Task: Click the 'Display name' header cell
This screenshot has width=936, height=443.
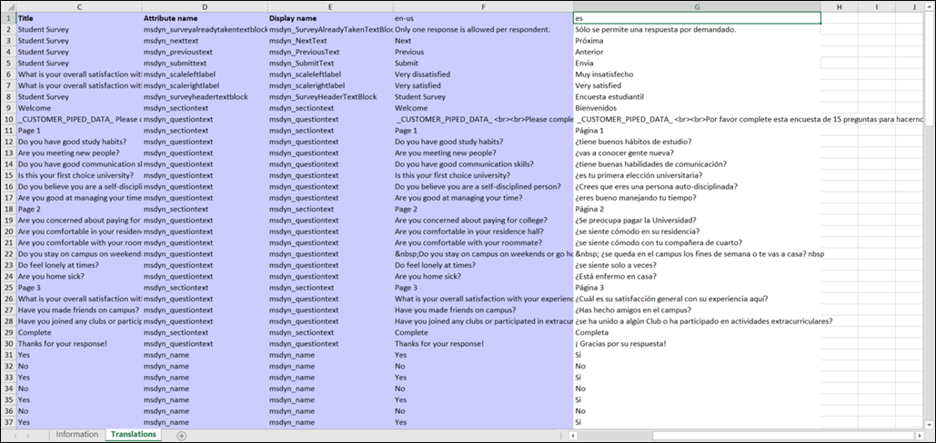Action: [x=330, y=18]
